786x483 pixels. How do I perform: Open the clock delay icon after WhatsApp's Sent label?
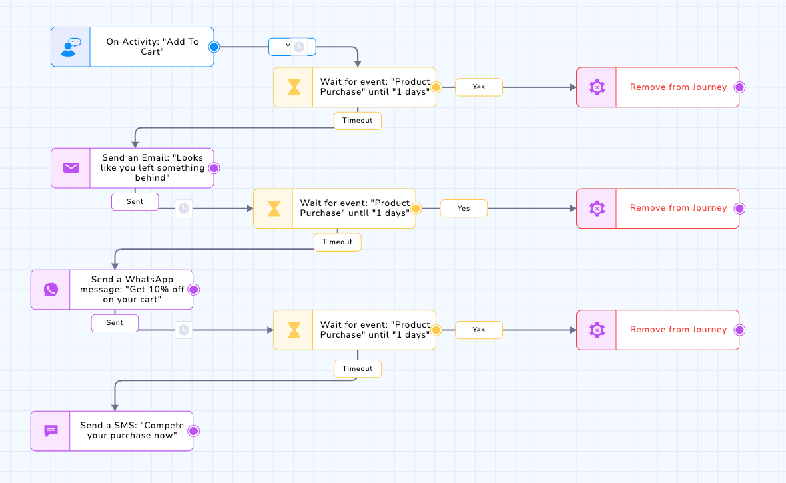tap(184, 330)
